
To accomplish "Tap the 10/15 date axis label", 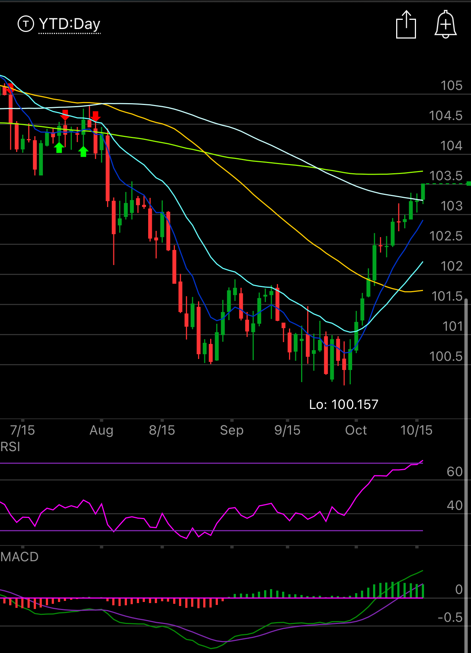I will coord(416,430).
